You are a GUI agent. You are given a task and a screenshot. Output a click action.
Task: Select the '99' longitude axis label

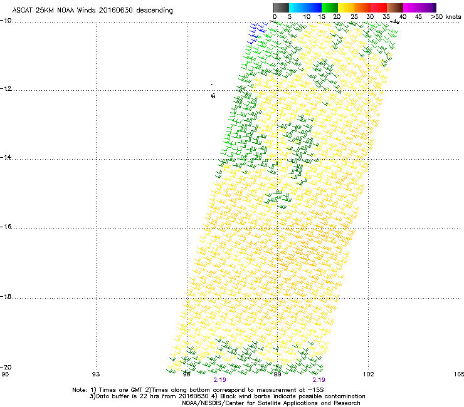tap(277, 374)
